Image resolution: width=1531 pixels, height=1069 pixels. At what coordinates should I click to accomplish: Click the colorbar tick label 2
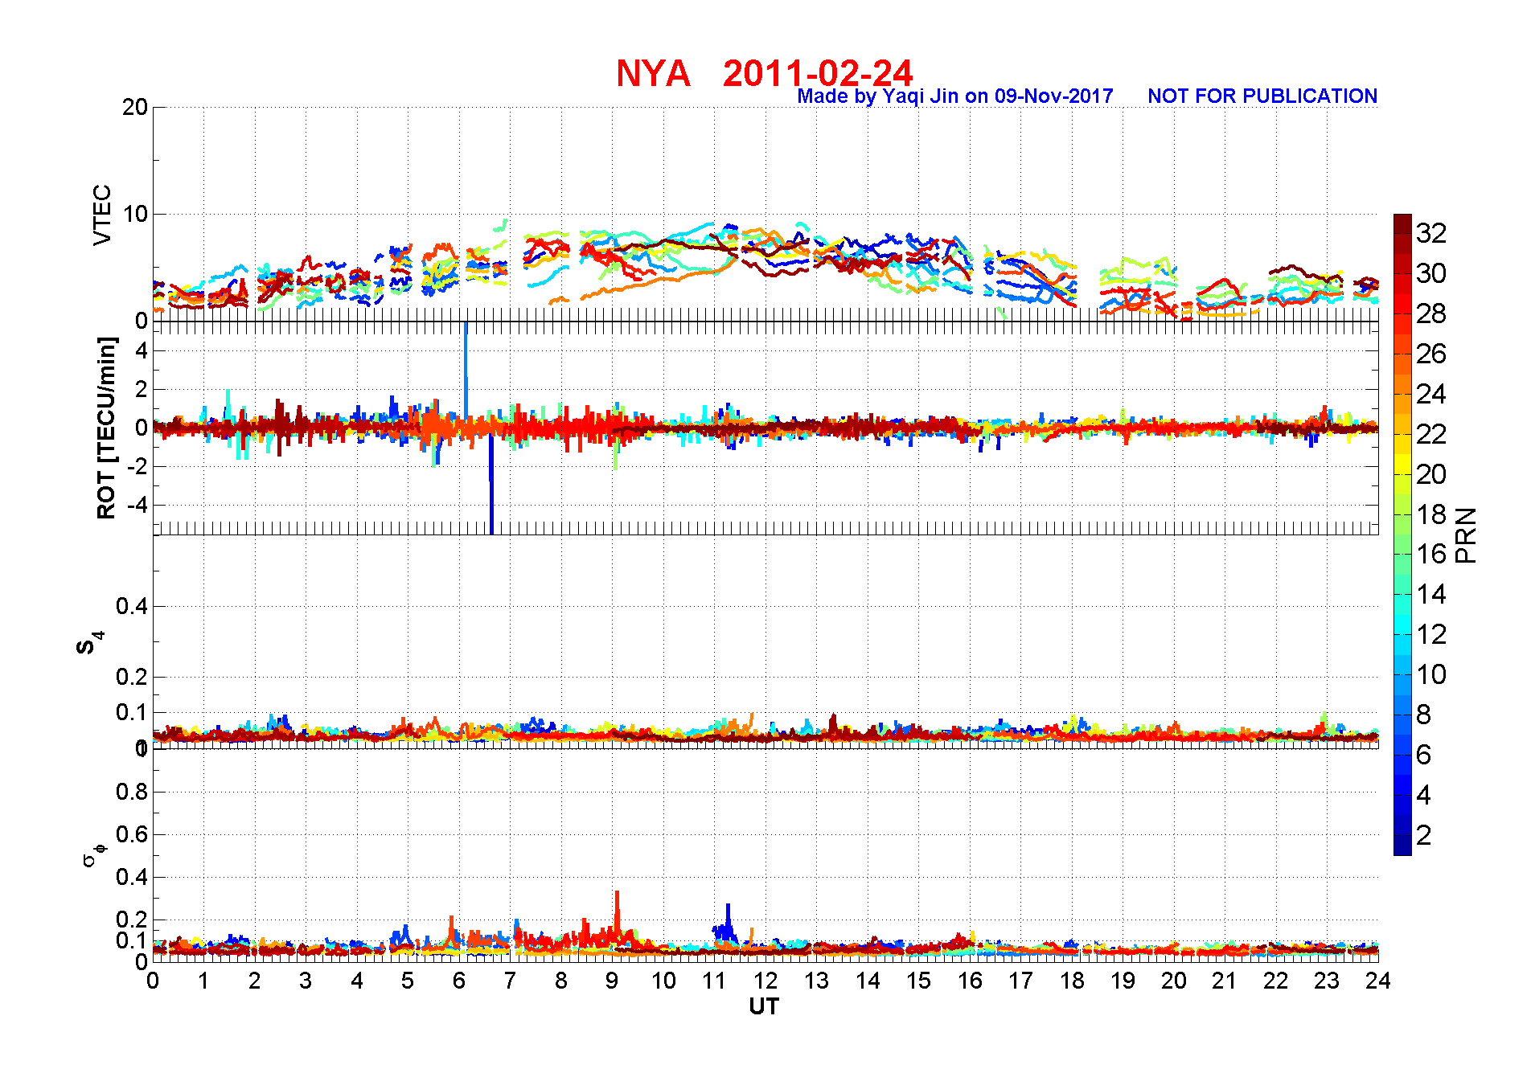[1423, 835]
